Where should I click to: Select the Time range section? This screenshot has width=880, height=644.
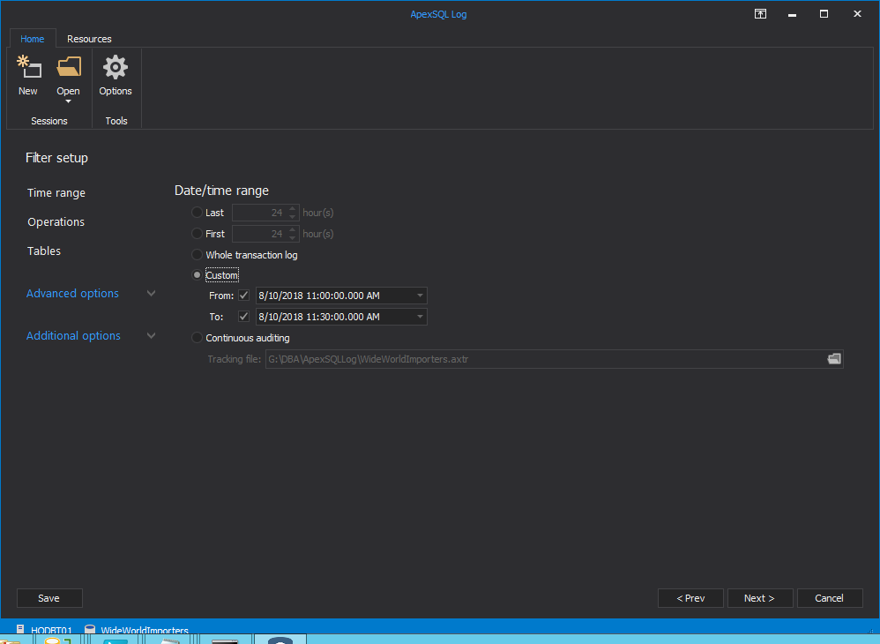(56, 192)
